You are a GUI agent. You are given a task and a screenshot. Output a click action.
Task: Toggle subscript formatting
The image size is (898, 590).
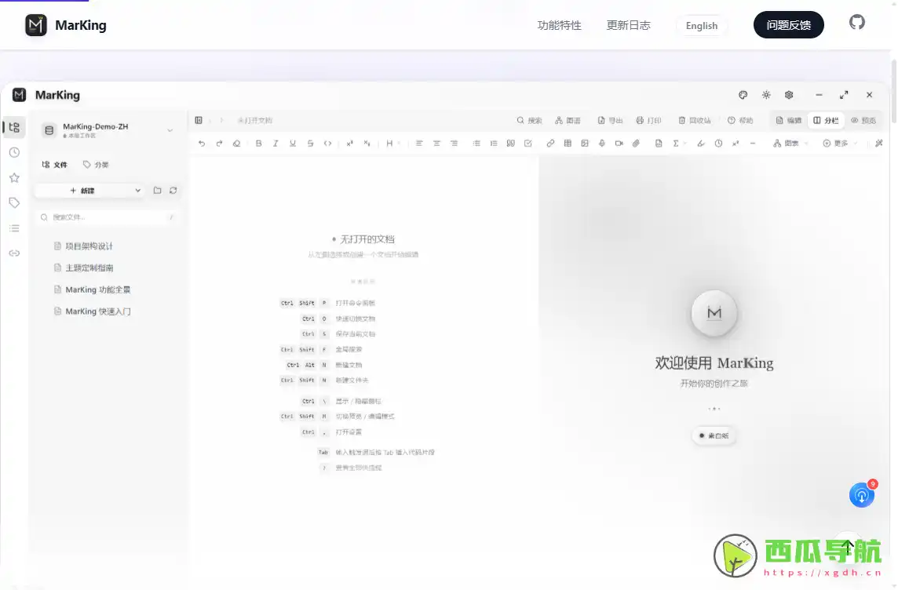367,144
